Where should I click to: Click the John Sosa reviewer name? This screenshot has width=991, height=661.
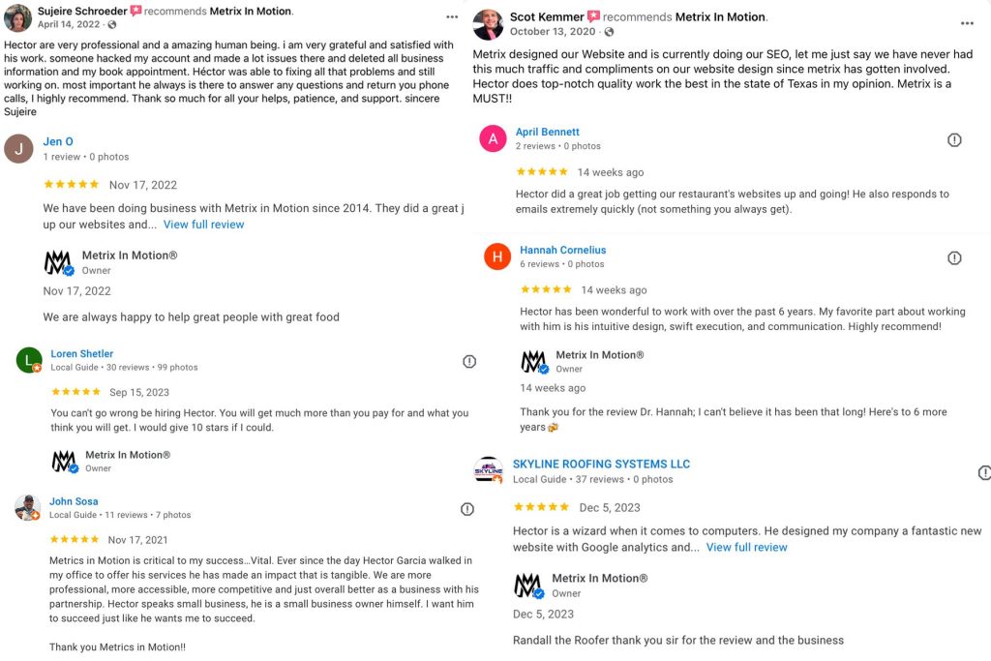(x=75, y=501)
